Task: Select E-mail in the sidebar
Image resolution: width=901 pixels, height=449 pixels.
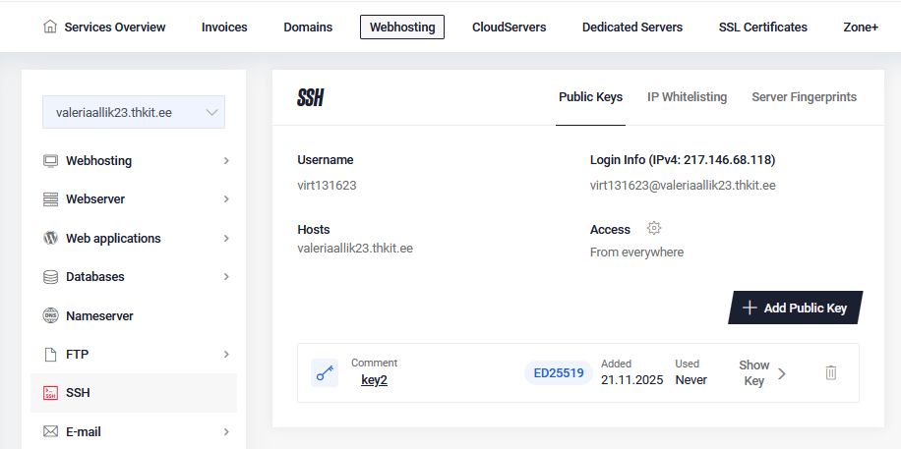Action: 83,431
